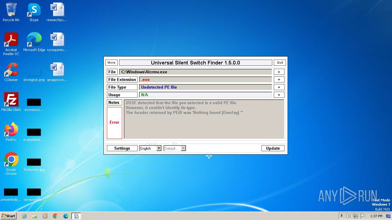Click the File Extension label

[122, 79]
